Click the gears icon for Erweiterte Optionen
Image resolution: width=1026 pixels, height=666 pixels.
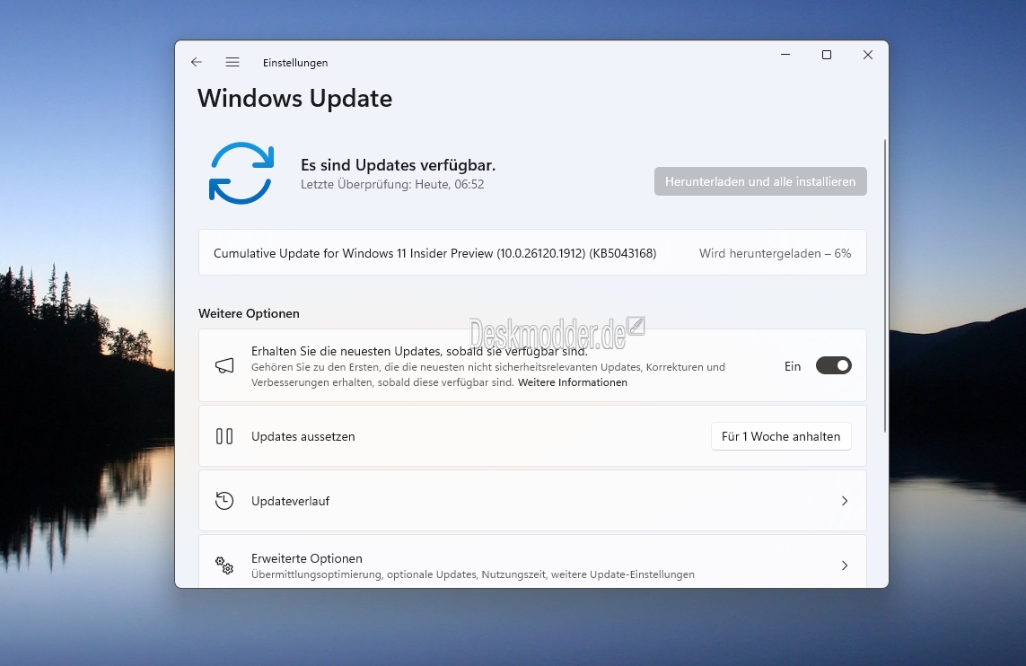[224, 565]
